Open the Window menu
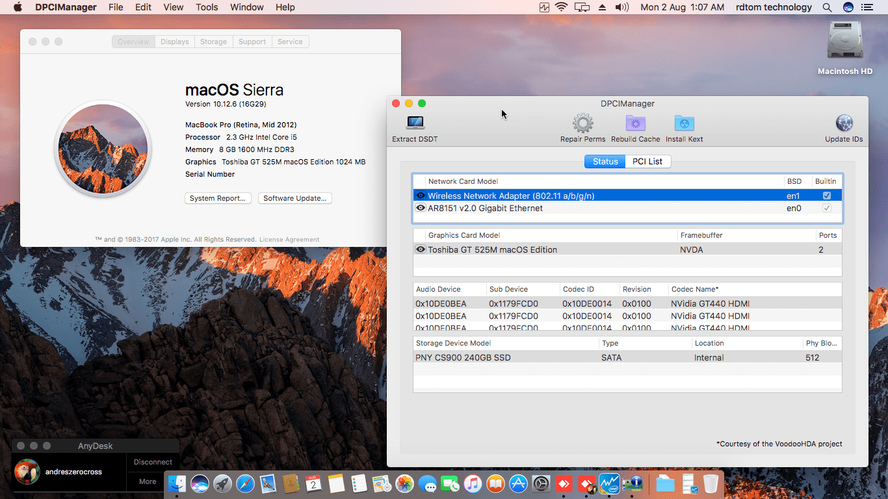The width and height of the screenshot is (888, 499). coord(247,7)
